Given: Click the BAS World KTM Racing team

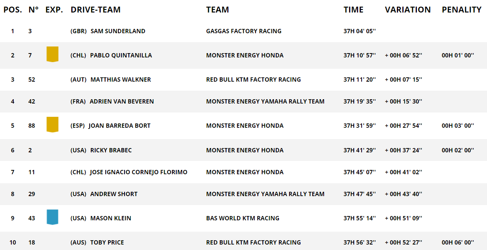Looking at the screenshot, I should coord(243,218).
